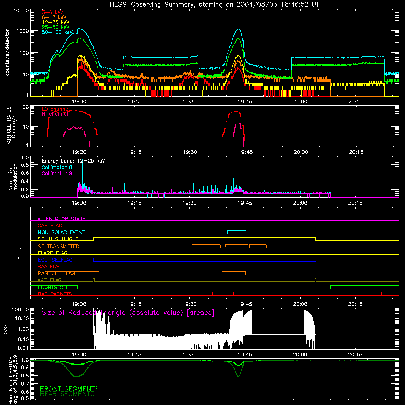Select the PARTICLE_FLAG label
405x405 pixels.
coord(57,273)
